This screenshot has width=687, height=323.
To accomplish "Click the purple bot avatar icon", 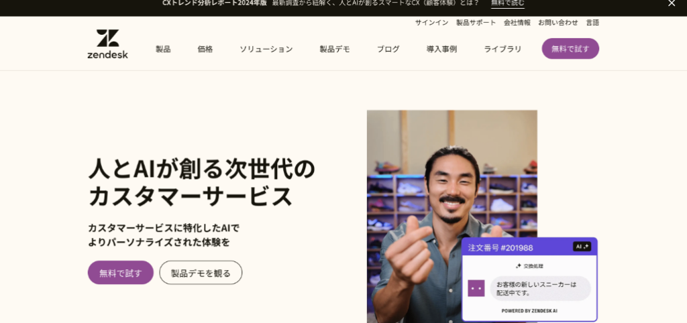I will [476, 288].
